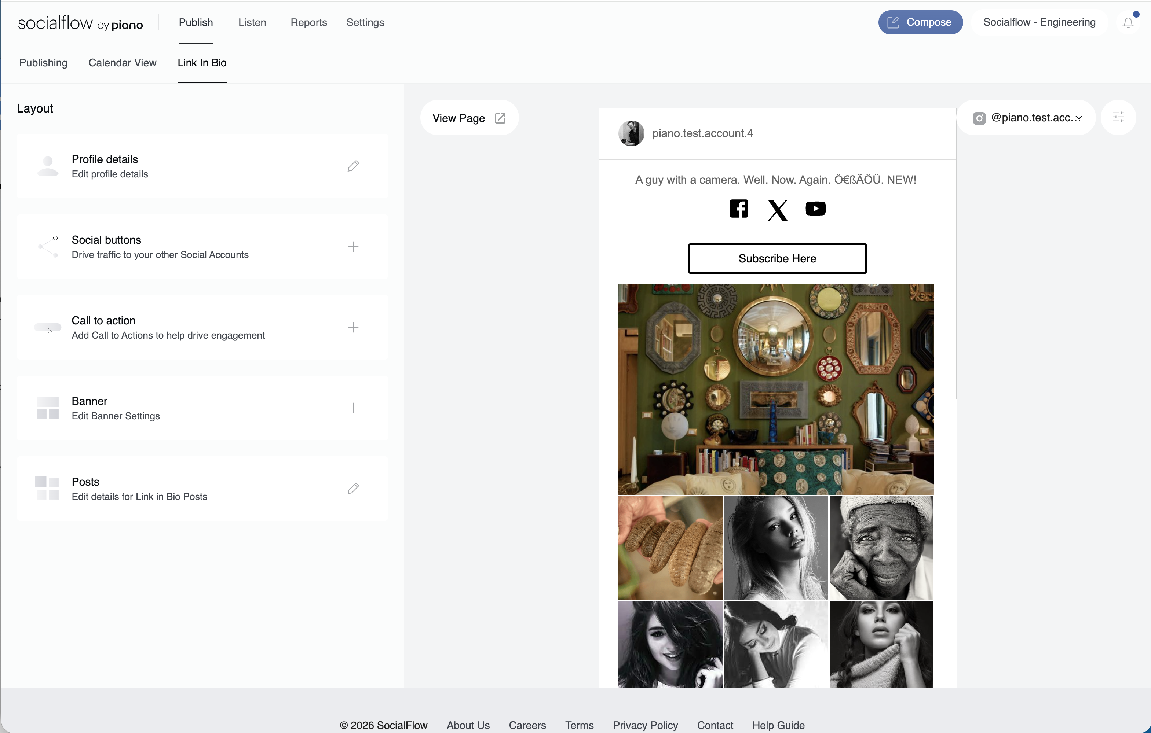
Task: Click the X social icon in the preview
Action: pos(777,210)
